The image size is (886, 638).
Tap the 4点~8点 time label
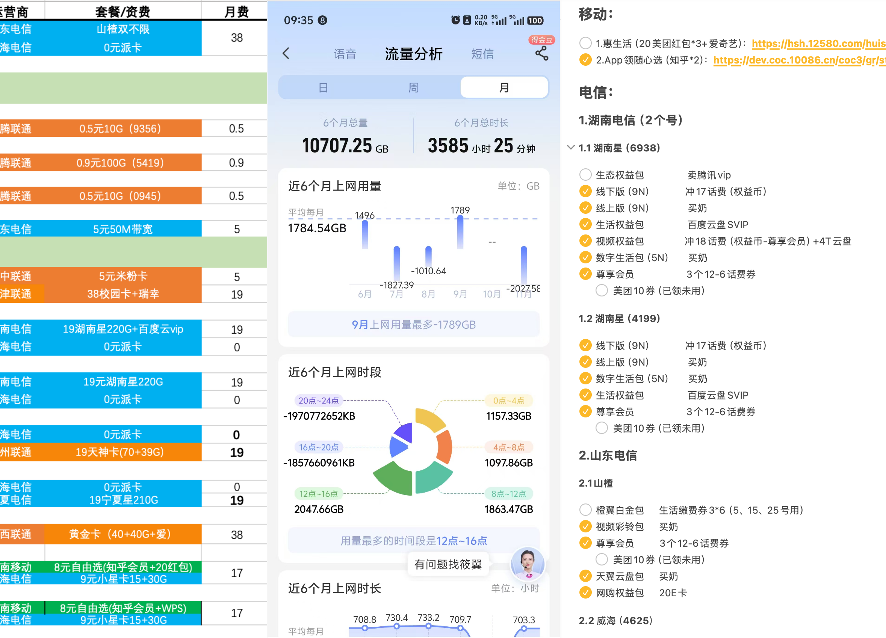509,447
